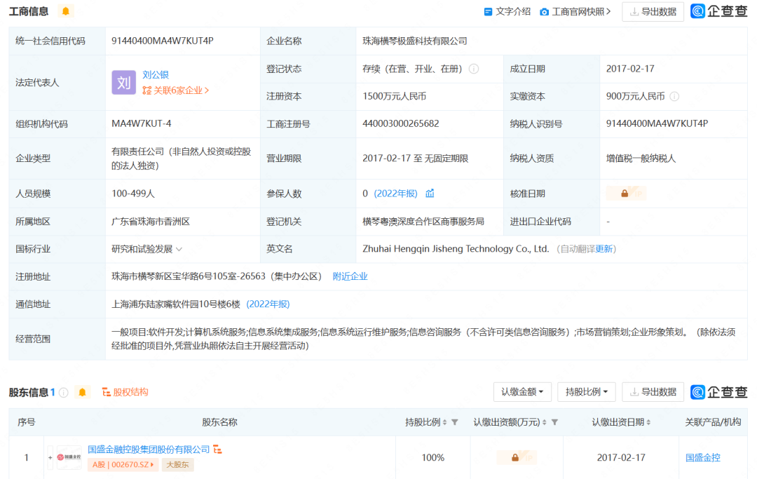This screenshot has height=479, width=757.
Task: Open the 持股比例 dropdown button
Action: (587, 392)
